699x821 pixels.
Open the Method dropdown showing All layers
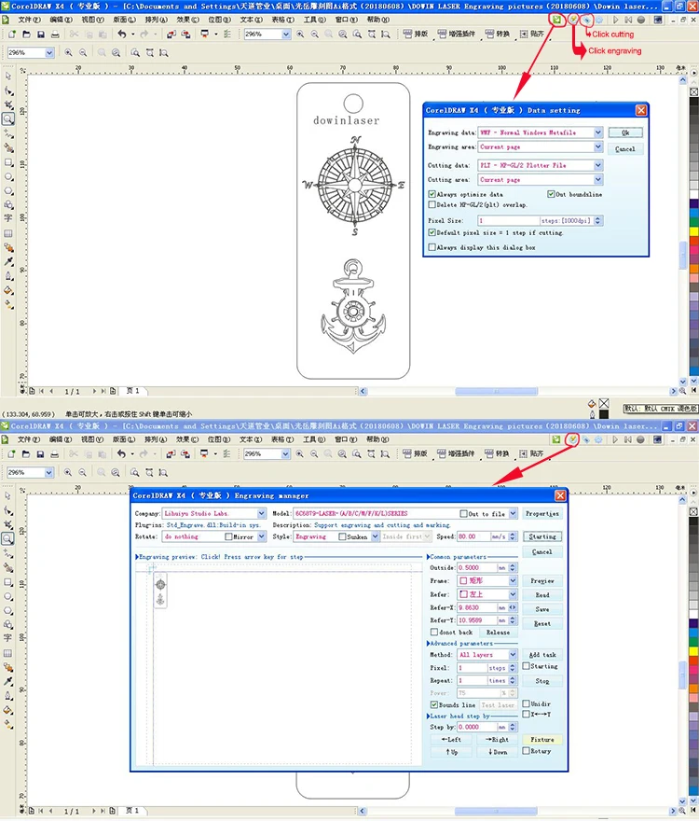(x=512, y=655)
